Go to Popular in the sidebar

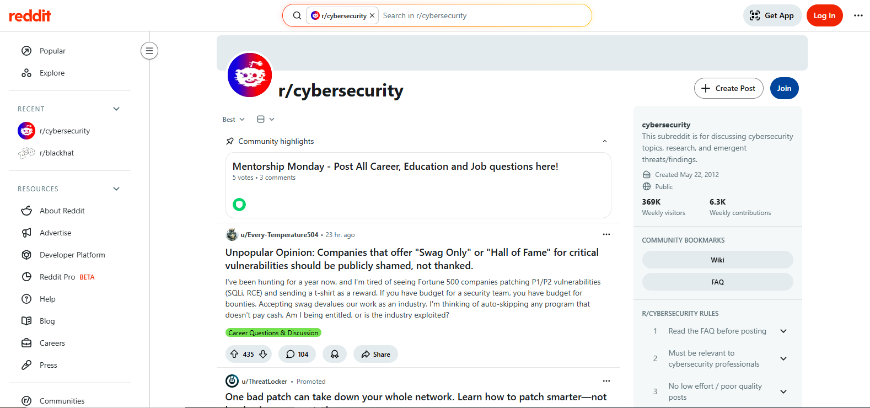[52, 51]
